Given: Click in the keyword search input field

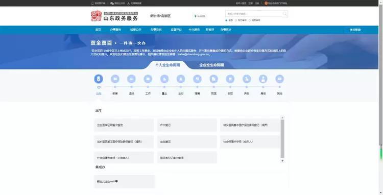Looking at the screenshot, I should tap(253, 14).
